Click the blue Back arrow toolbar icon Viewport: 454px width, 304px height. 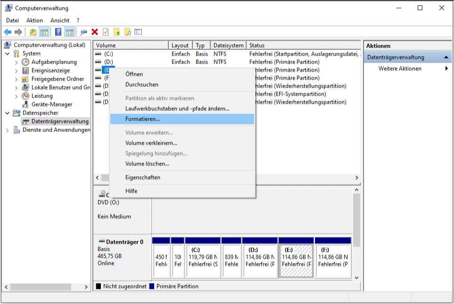8,32
